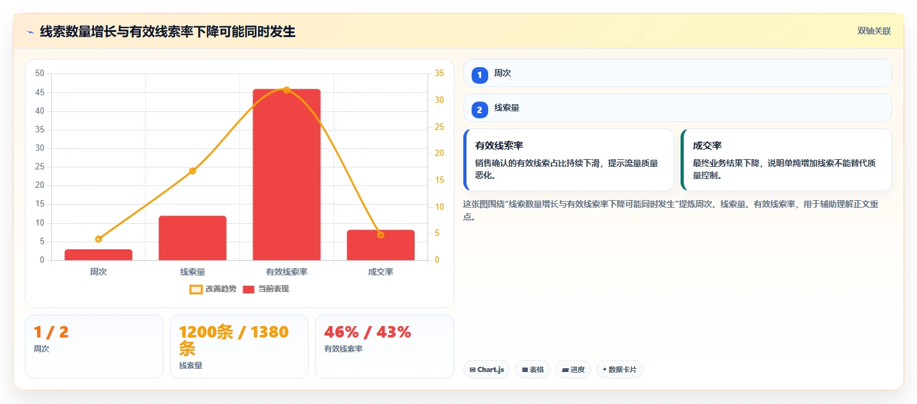
Task: Click the 双轴关联 label in header
Action: pos(874,31)
